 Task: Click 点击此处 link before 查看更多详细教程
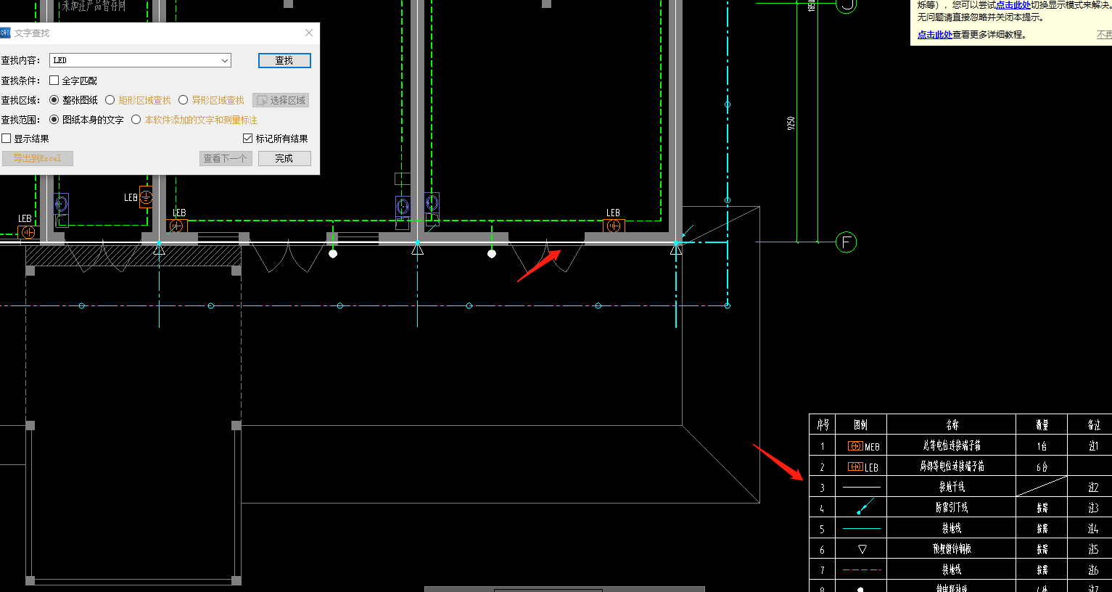pyautogui.click(x=935, y=35)
